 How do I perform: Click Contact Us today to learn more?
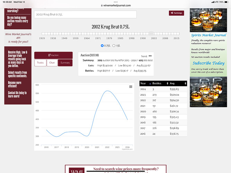pyautogui.click(x=17, y=94)
